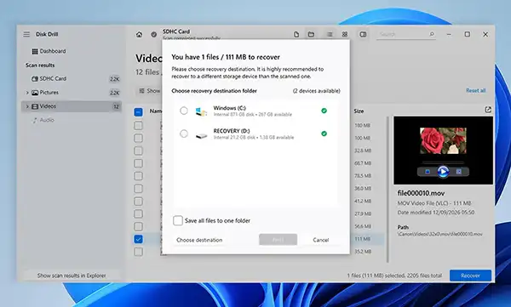The height and width of the screenshot is (307, 511).
Task: Click the disabled Next button
Action: pyautogui.click(x=278, y=240)
